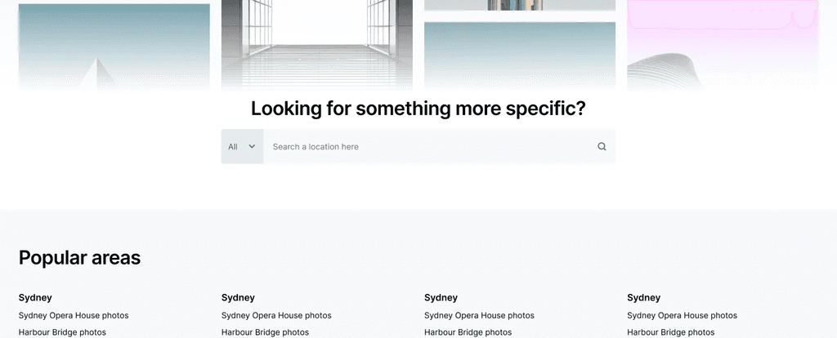Open the glass corridor photo thumbnail

click(x=317, y=46)
